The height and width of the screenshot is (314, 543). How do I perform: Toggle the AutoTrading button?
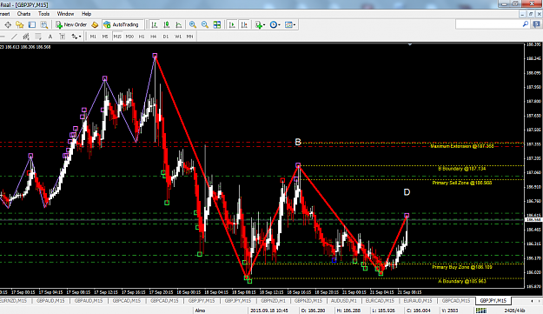coord(122,24)
